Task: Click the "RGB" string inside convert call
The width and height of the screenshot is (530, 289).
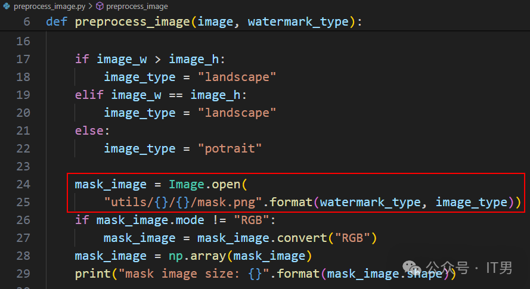Action: coord(352,238)
